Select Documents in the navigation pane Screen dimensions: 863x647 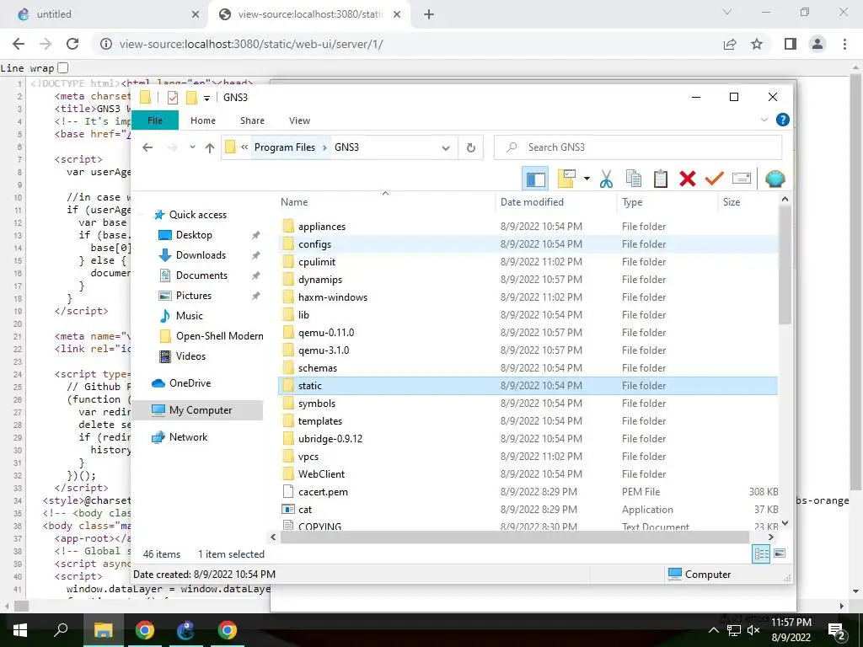tap(201, 275)
